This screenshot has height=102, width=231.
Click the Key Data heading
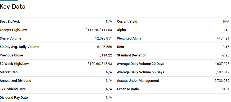[13, 7]
